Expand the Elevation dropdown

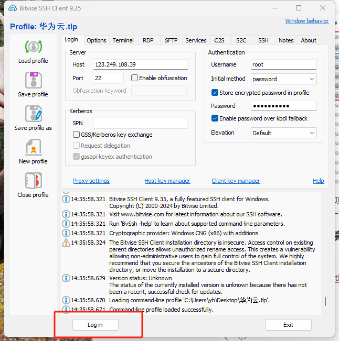283,133
